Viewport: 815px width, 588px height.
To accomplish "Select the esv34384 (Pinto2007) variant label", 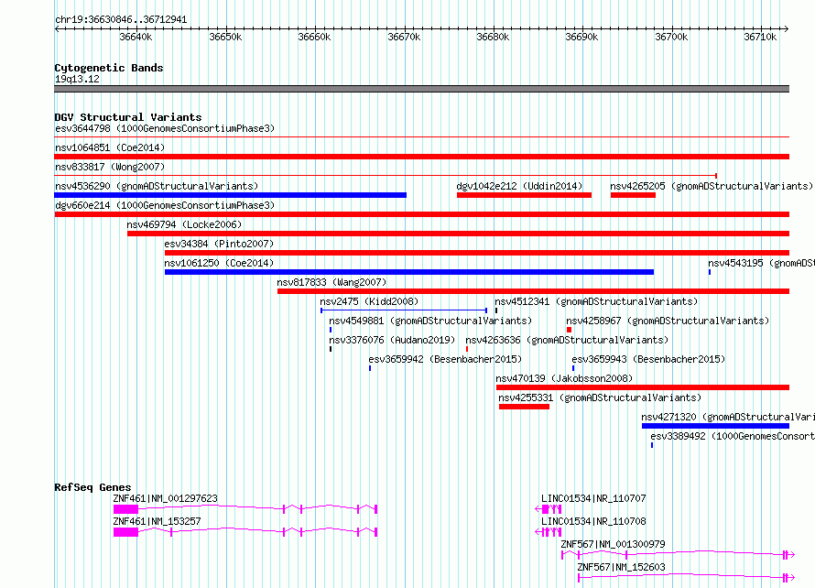I will (x=219, y=244).
